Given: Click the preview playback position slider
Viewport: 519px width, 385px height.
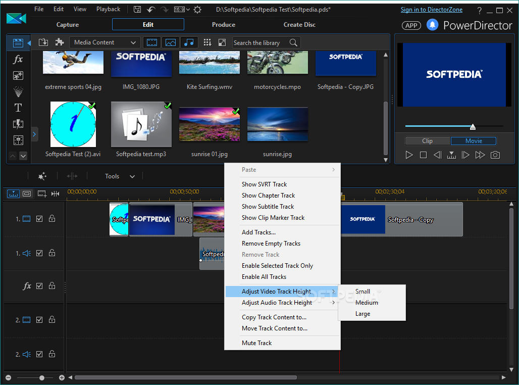Looking at the screenshot, I should click(473, 127).
